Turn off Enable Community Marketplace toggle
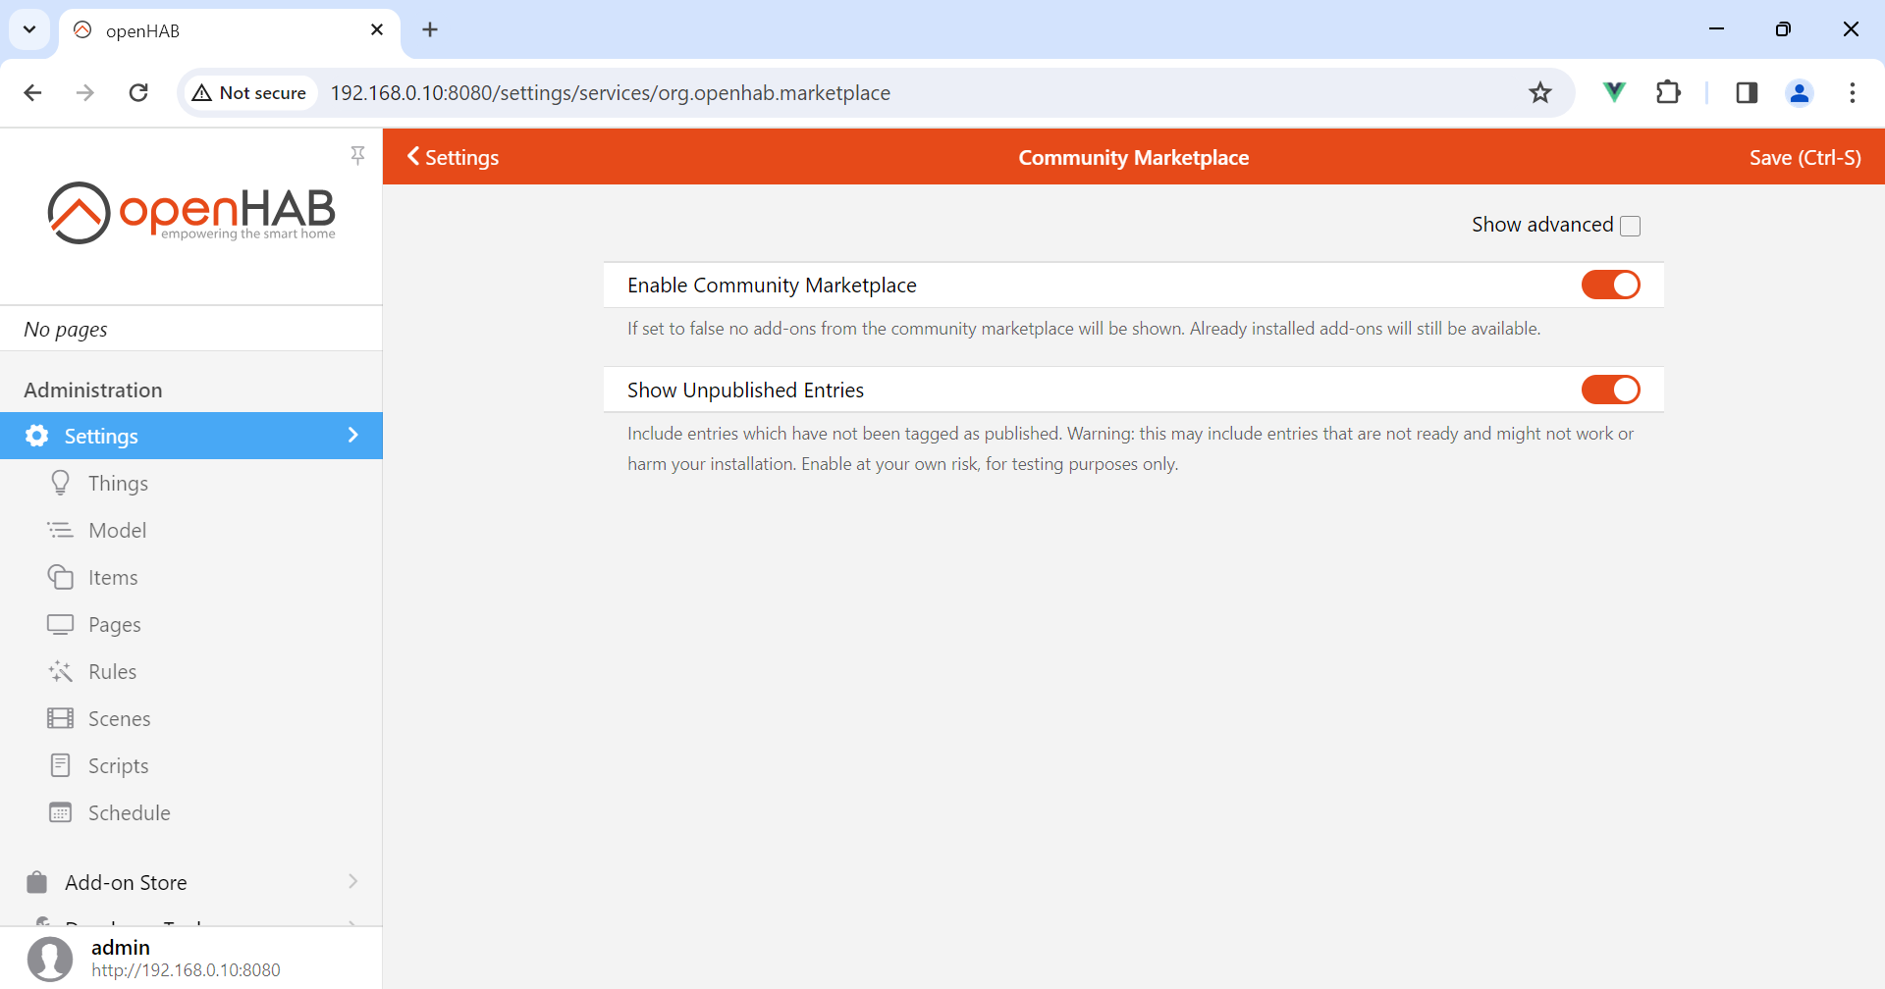1885x989 pixels. [x=1610, y=285]
